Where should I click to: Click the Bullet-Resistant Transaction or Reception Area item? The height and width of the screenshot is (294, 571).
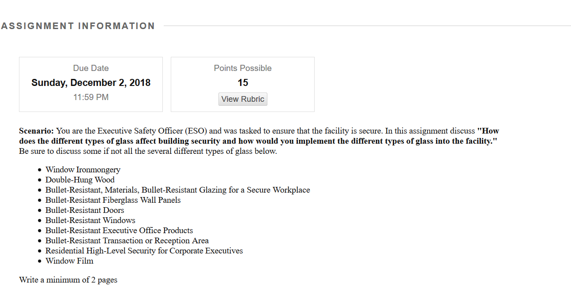[x=127, y=241]
